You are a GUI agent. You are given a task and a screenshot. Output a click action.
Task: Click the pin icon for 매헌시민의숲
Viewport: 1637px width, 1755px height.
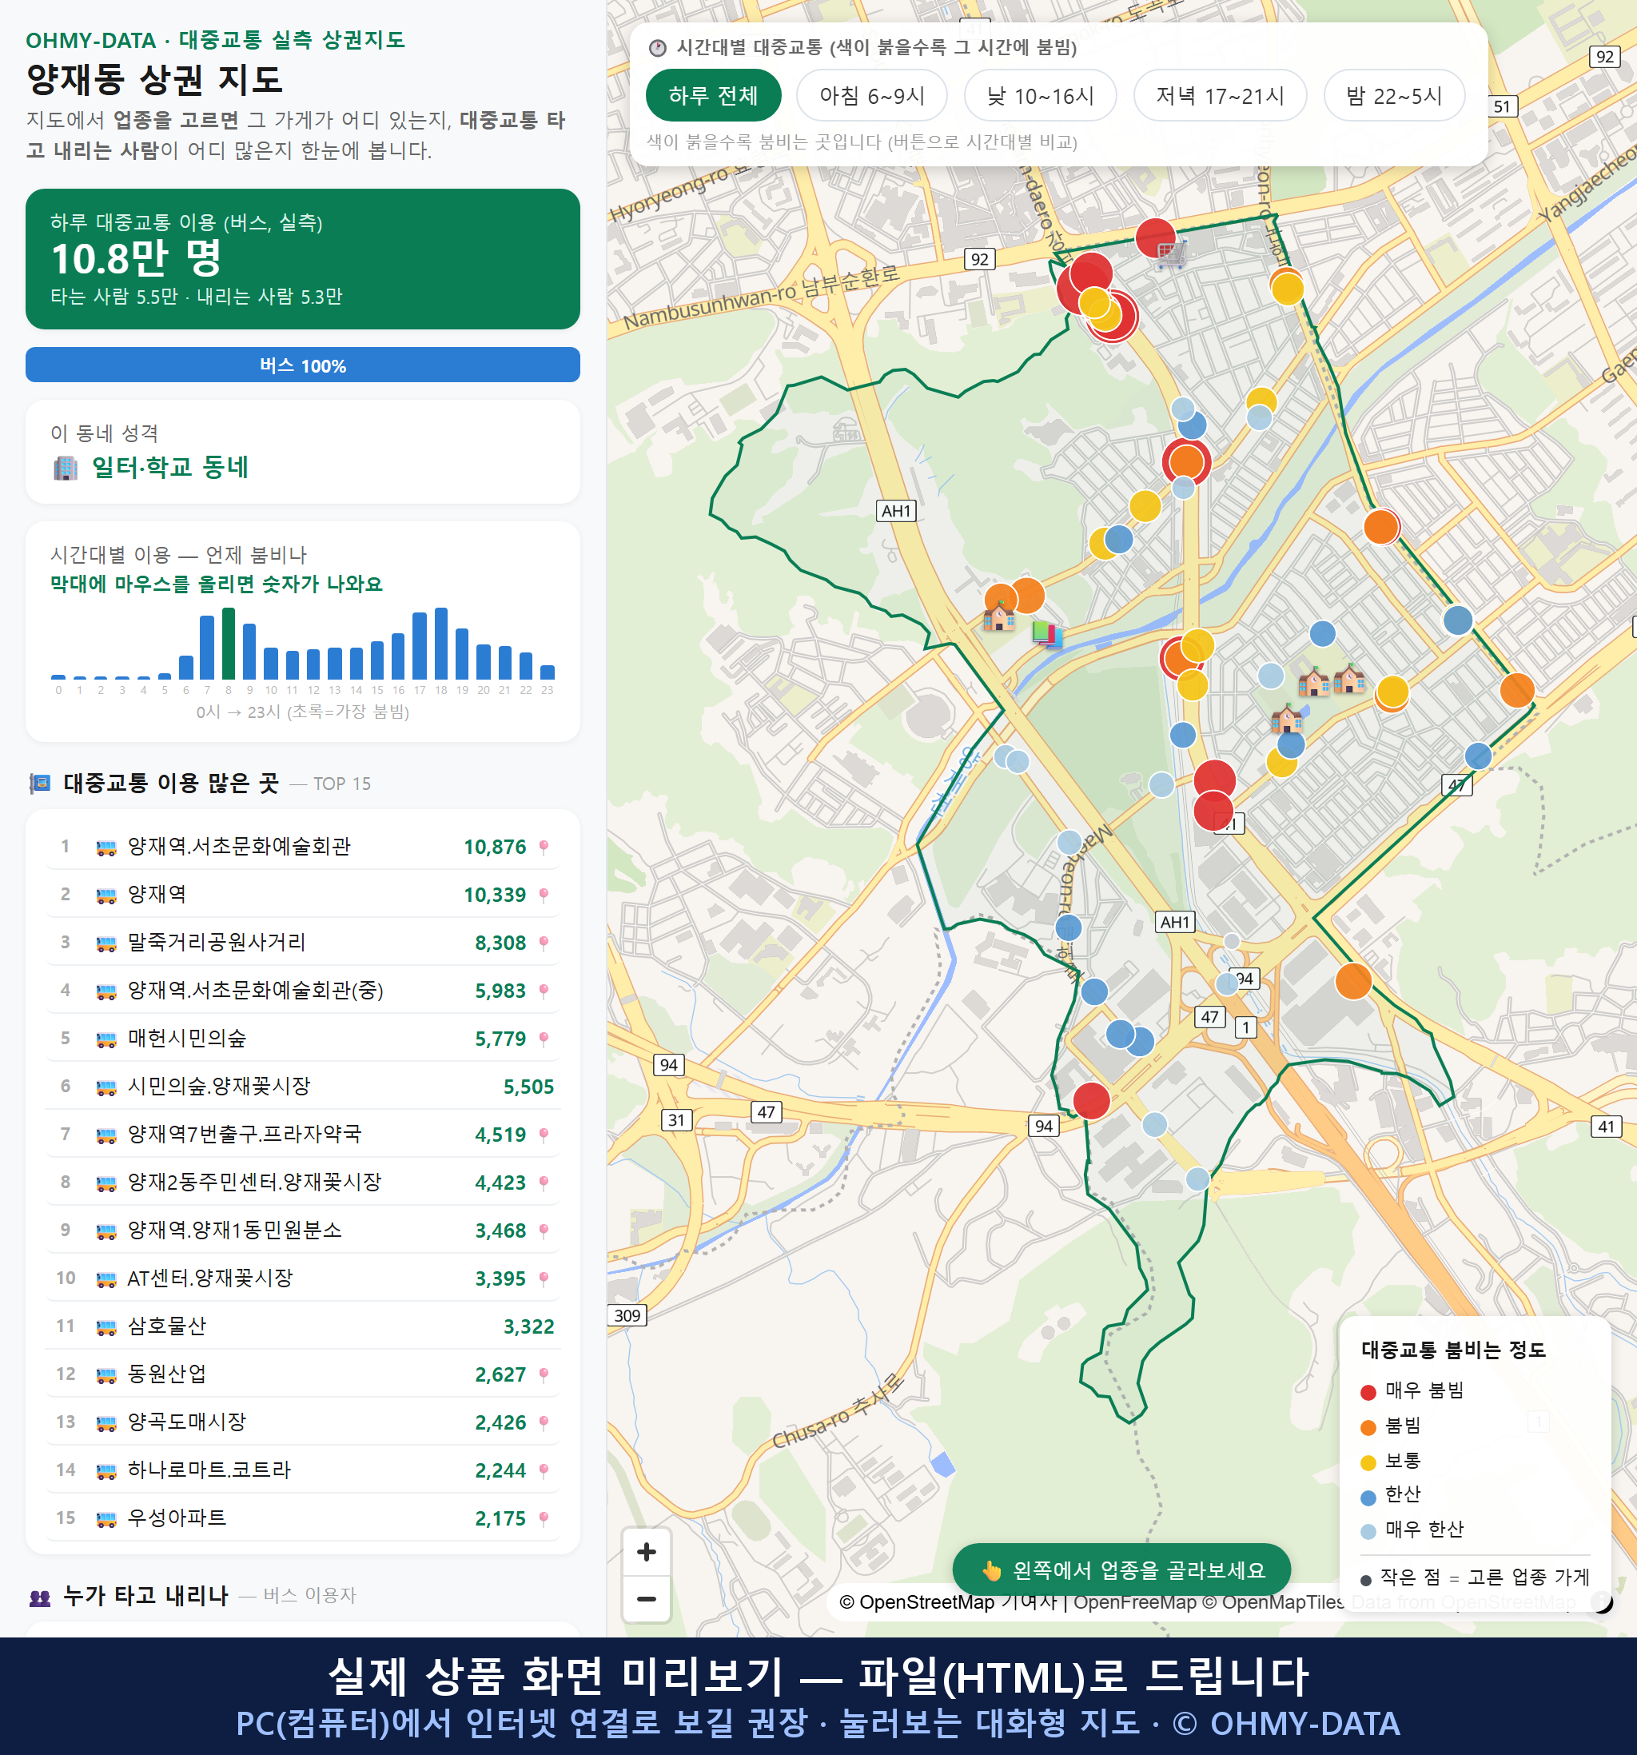click(x=544, y=1038)
